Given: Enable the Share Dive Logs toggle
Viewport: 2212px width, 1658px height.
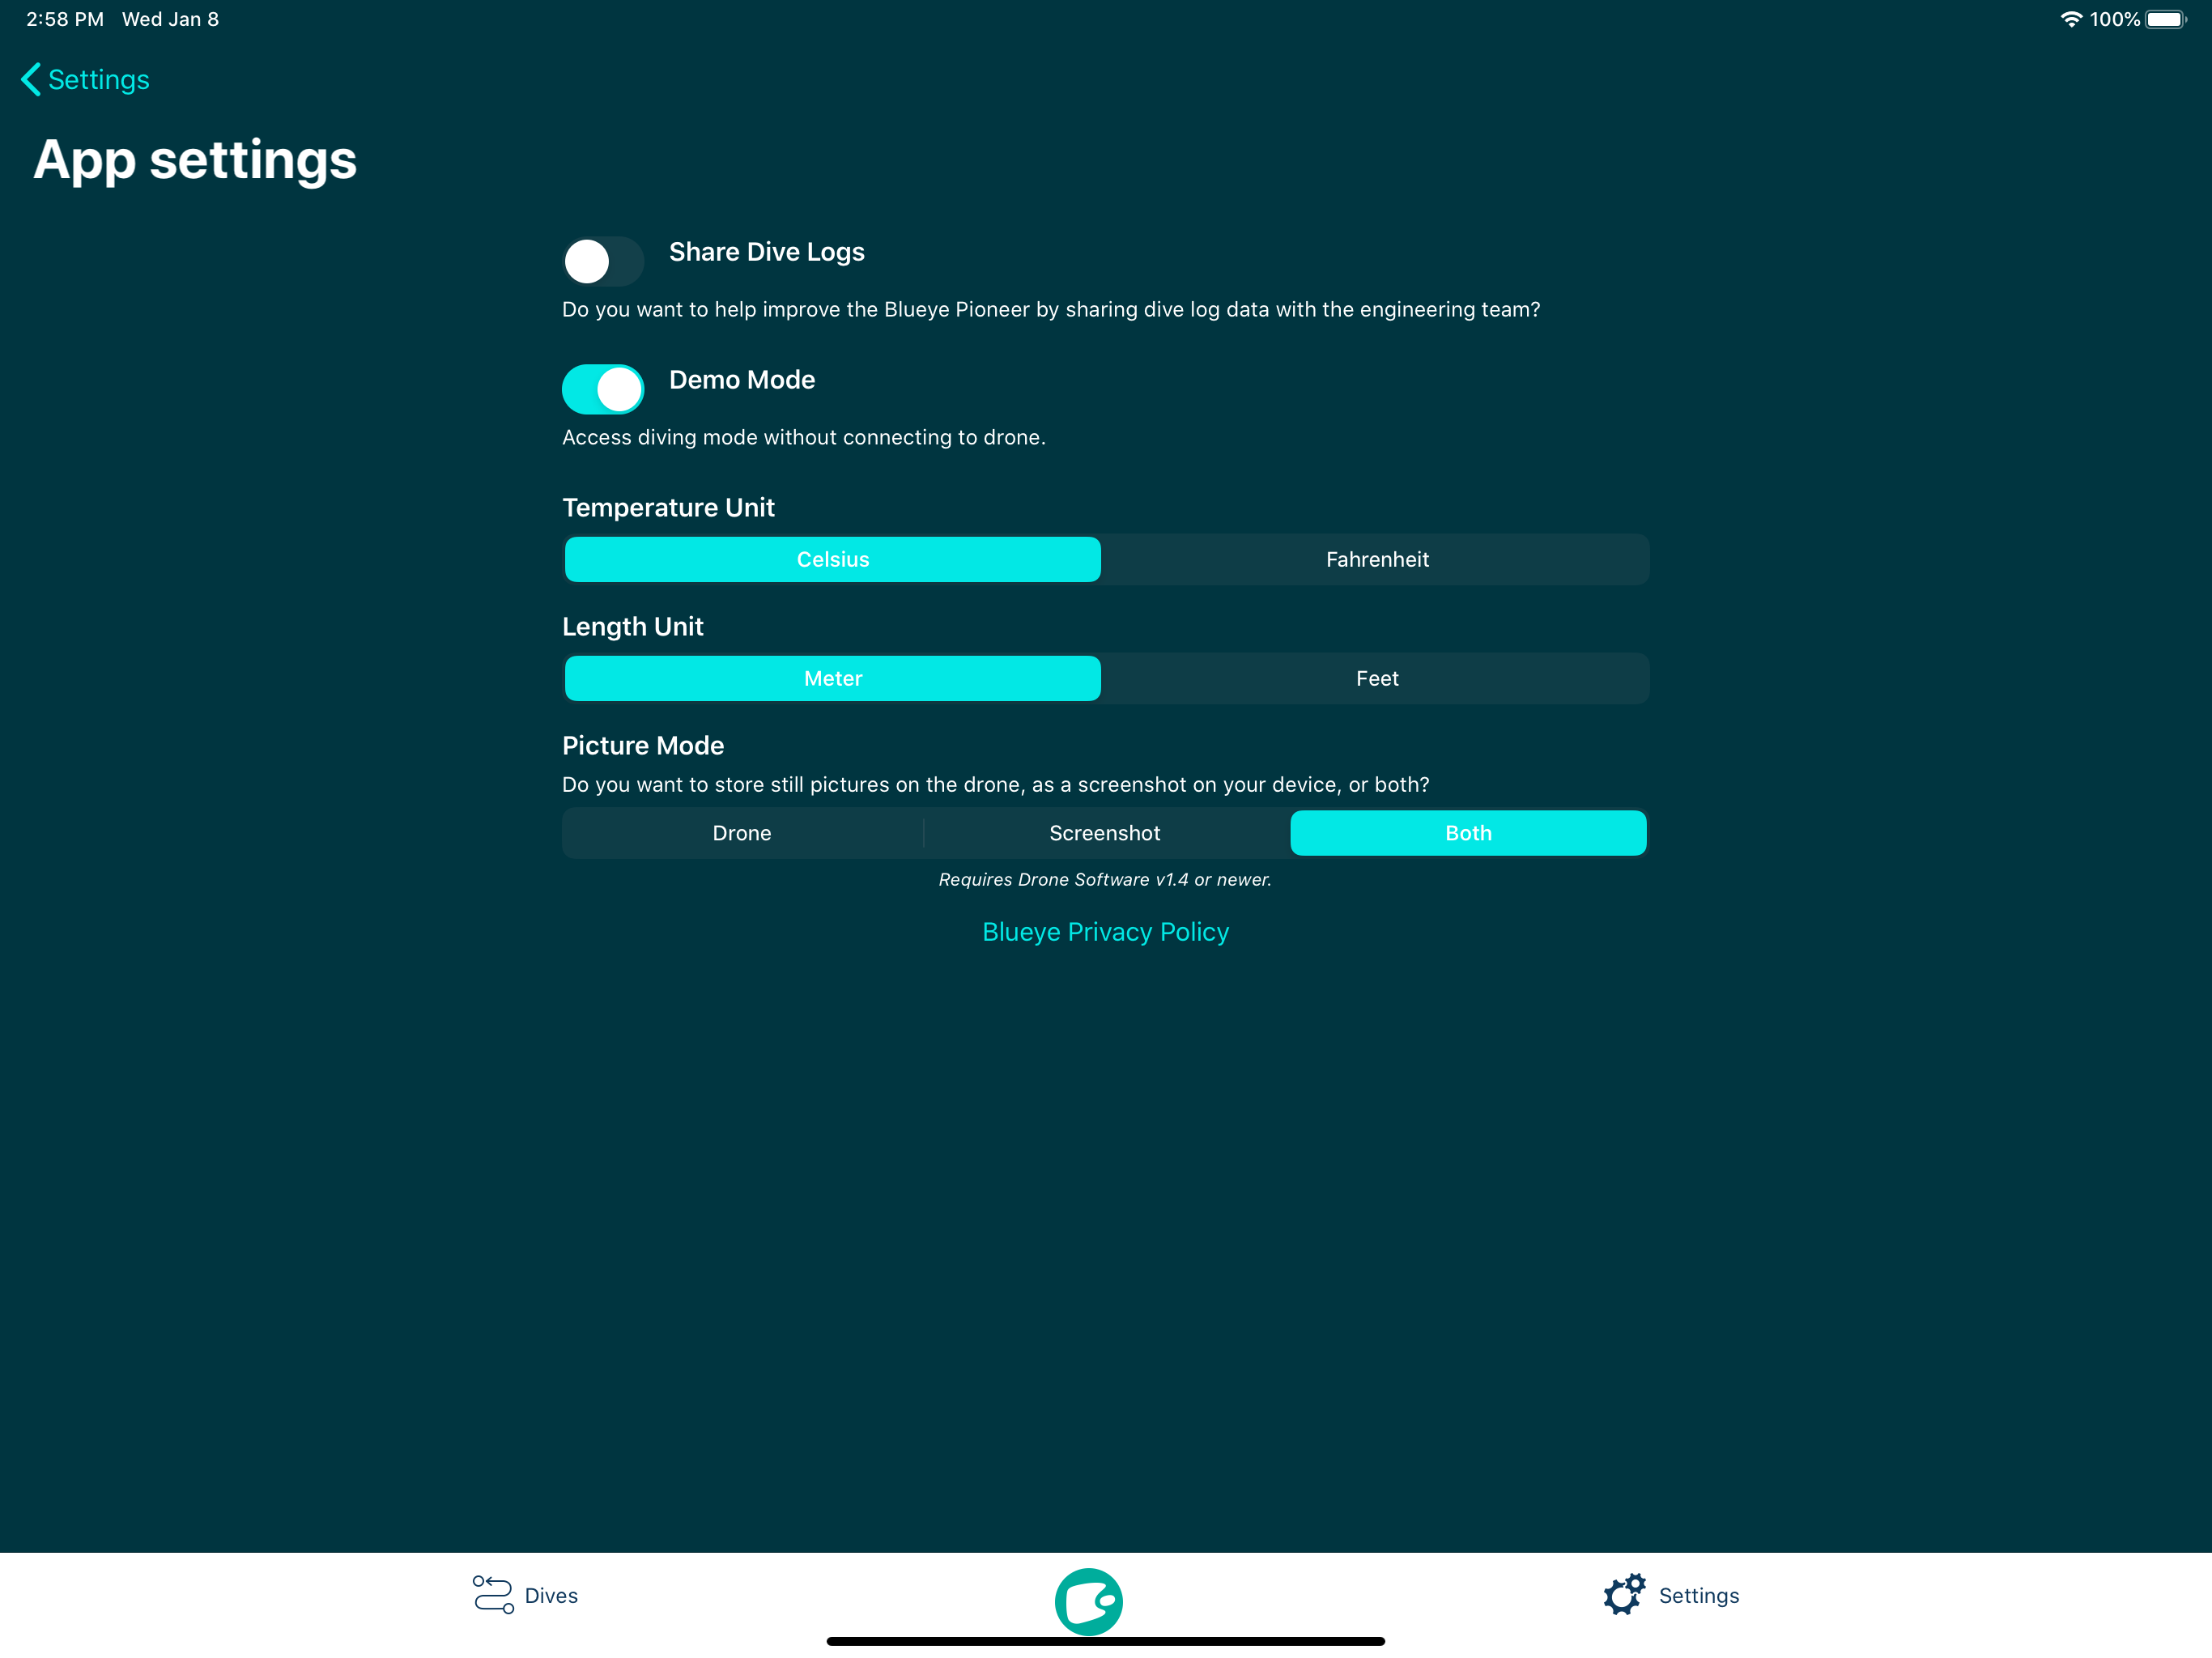Looking at the screenshot, I should click(x=602, y=261).
